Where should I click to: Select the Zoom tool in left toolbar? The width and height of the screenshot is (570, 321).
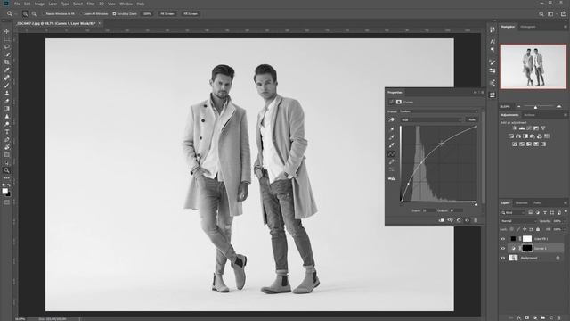click(x=6, y=170)
